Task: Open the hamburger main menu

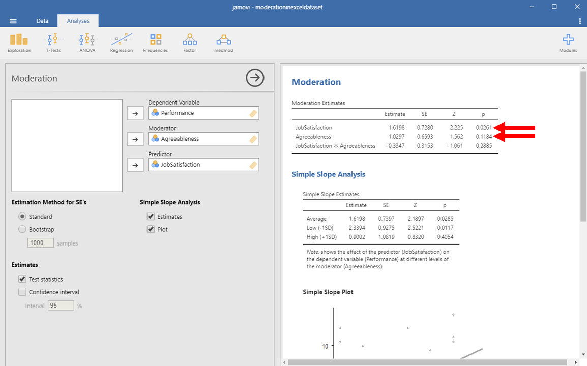Action: coord(13,21)
